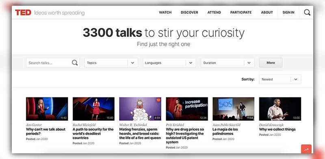Click speaker name Rachel Kleinfeld
This screenshot has height=159, width=325.
84,125
